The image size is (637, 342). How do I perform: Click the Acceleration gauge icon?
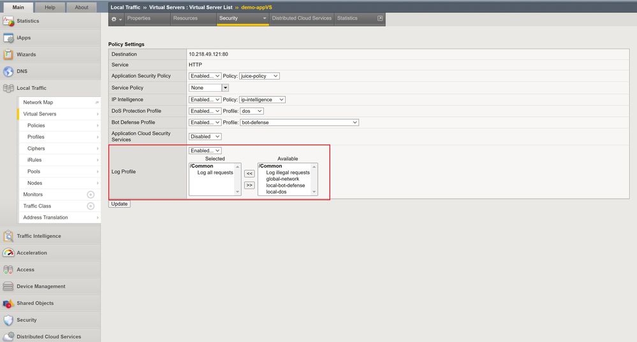[8, 253]
